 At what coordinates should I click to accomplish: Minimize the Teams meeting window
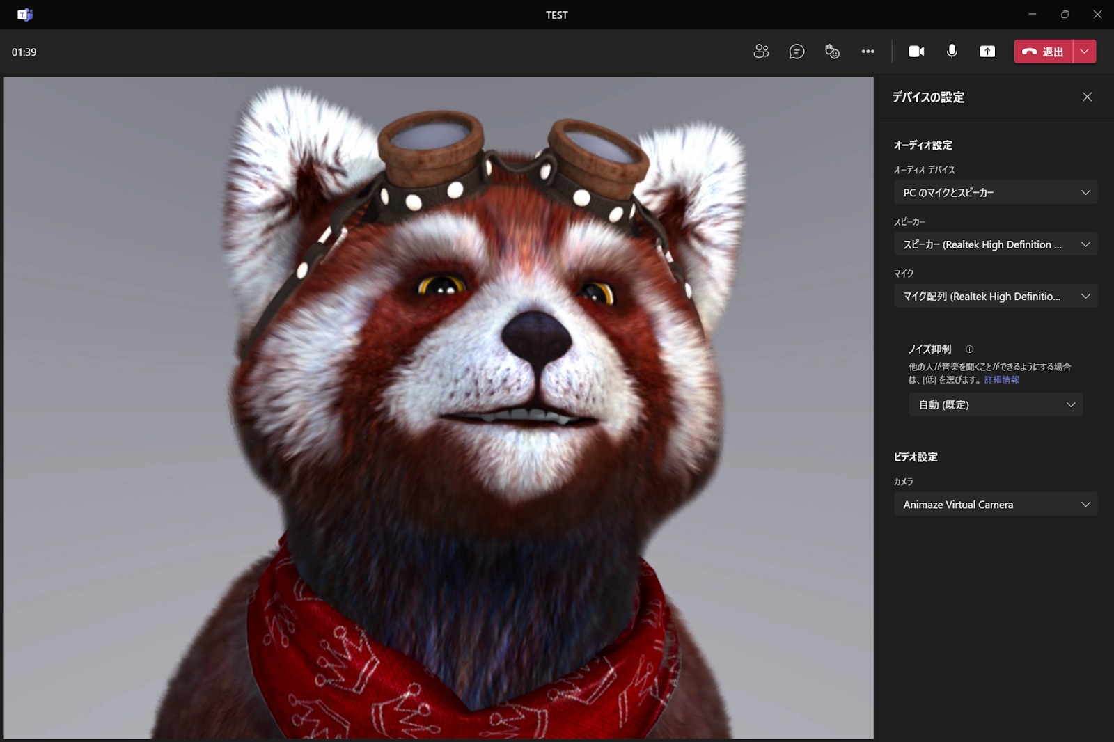1033,14
